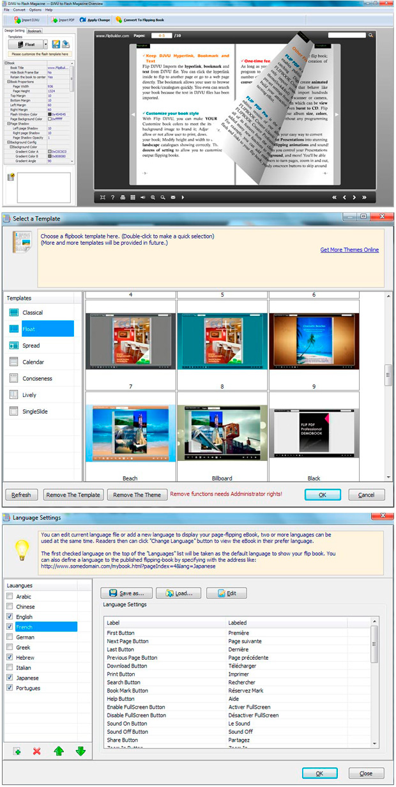Collapse the Background Color node
This screenshot has width=396, height=787.
[x=11, y=146]
